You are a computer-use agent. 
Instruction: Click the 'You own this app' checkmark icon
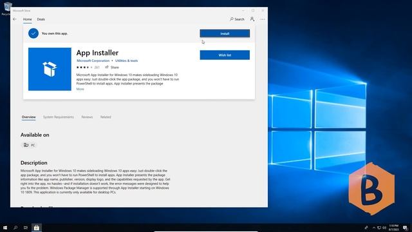click(33, 34)
